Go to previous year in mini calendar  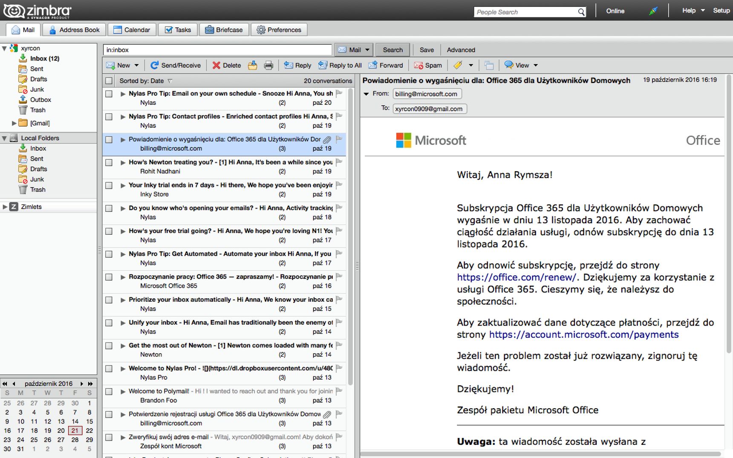click(5, 383)
